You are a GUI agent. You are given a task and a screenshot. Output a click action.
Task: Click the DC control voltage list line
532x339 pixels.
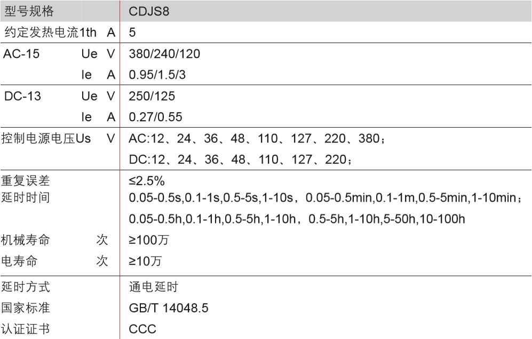pos(240,159)
